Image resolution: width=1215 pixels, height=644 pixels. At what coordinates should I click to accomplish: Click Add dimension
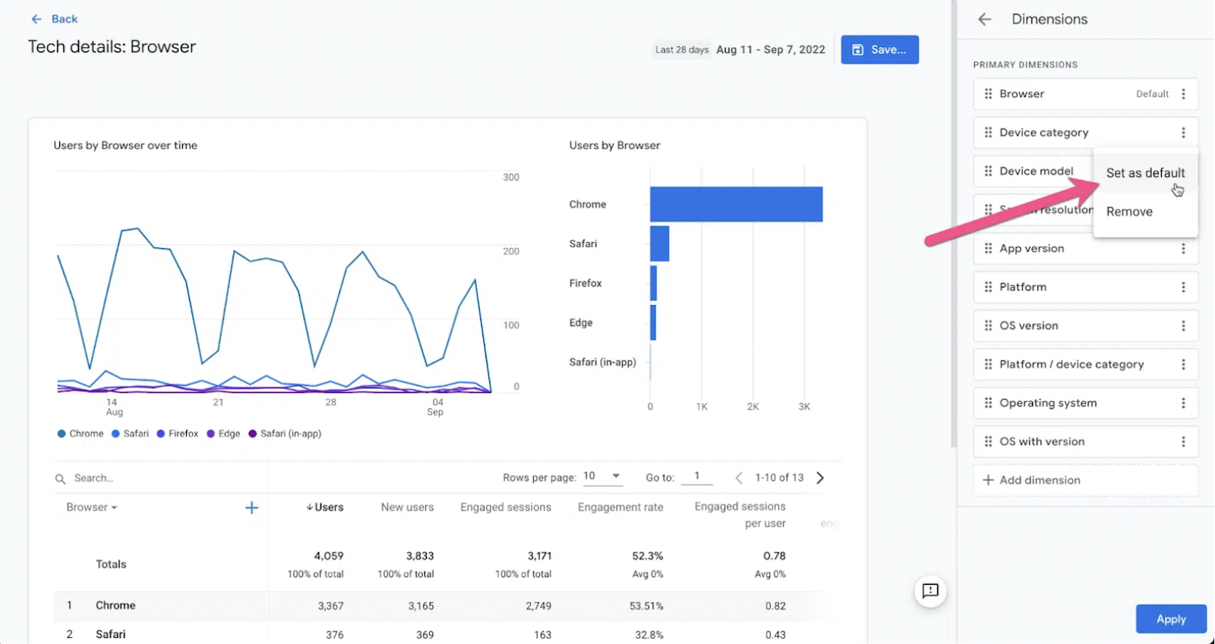[x=1086, y=480]
